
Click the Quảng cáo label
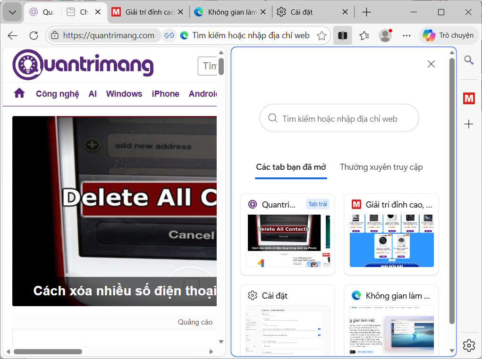point(195,322)
